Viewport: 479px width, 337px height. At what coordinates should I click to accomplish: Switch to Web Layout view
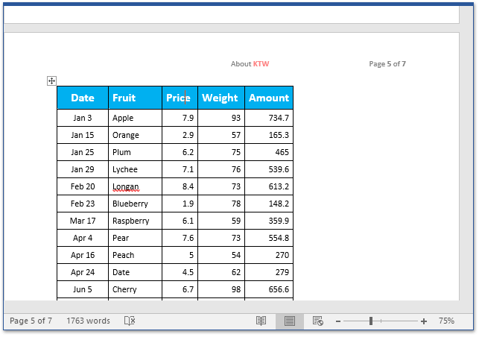(x=318, y=321)
